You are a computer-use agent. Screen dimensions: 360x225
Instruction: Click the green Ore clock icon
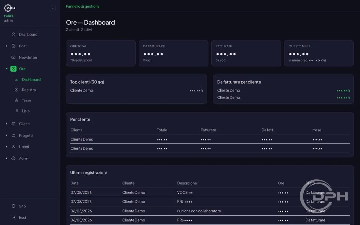click(13, 69)
